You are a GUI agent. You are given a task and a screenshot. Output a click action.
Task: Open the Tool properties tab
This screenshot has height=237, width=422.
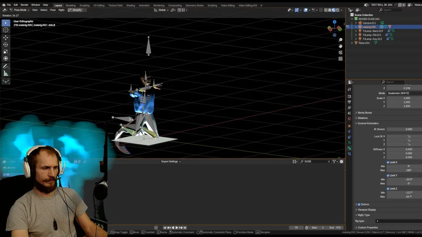coord(349,89)
